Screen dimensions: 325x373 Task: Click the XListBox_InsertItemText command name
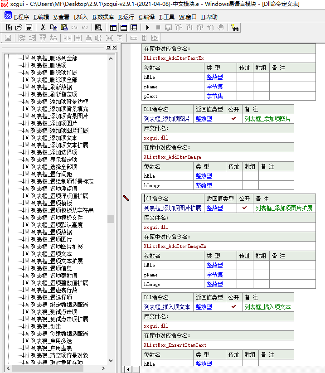175,345
